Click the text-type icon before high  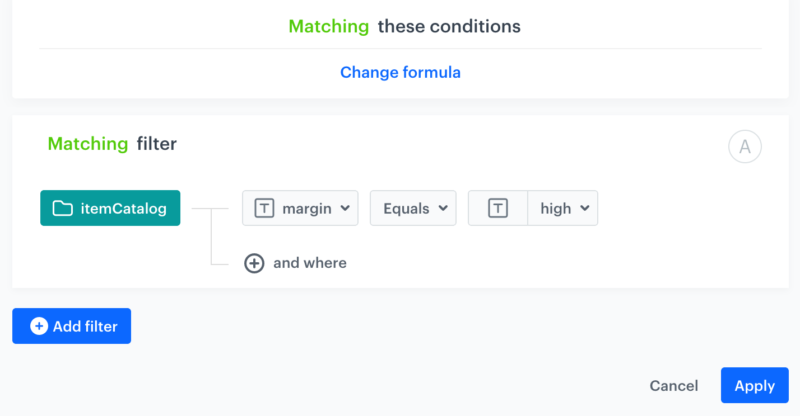click(x=498, y=208)
